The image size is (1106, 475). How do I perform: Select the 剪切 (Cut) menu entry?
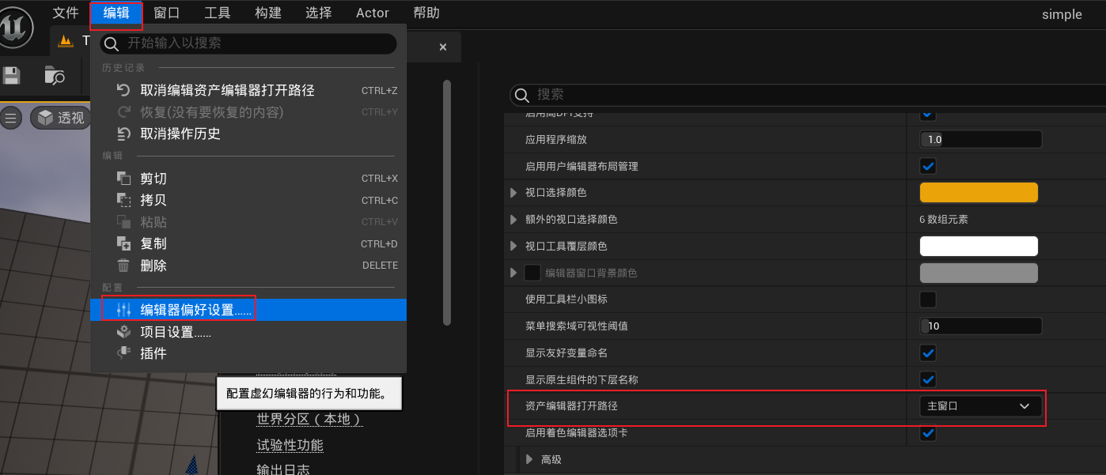tap(153, 179)
